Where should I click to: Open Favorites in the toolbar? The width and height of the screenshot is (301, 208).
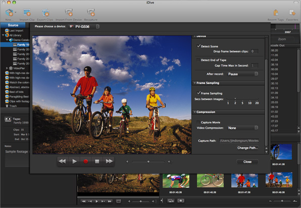pyautogui.click(x=292, y=13)
